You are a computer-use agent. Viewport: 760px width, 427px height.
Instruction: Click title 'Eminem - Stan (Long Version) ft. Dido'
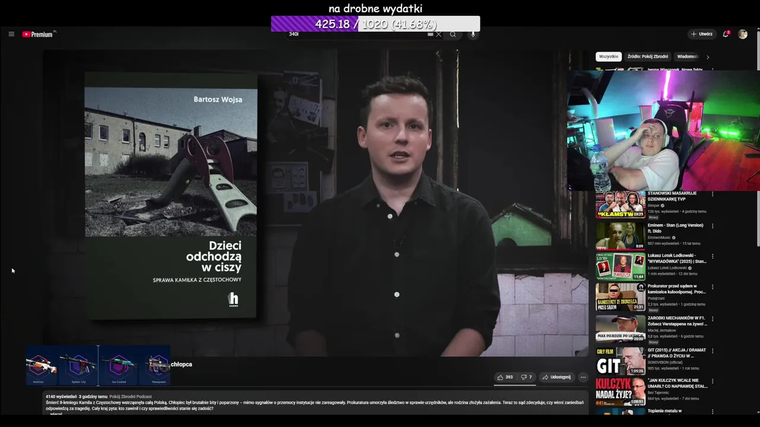click(x=676, y=228)
